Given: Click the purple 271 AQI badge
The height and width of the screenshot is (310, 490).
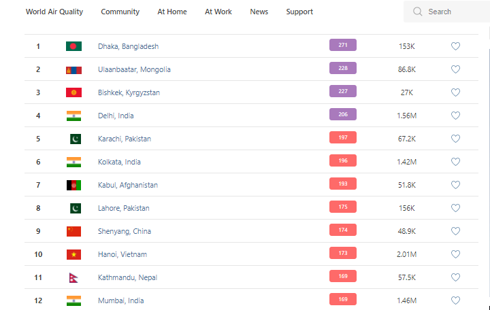Looking at the screenshot, I should point(342,46).
